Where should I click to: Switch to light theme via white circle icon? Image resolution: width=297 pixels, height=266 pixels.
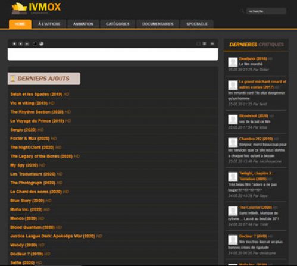tap(41, 43)
